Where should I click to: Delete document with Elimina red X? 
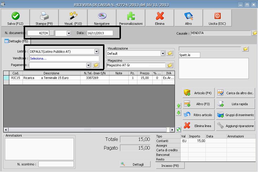click(160, 18)
